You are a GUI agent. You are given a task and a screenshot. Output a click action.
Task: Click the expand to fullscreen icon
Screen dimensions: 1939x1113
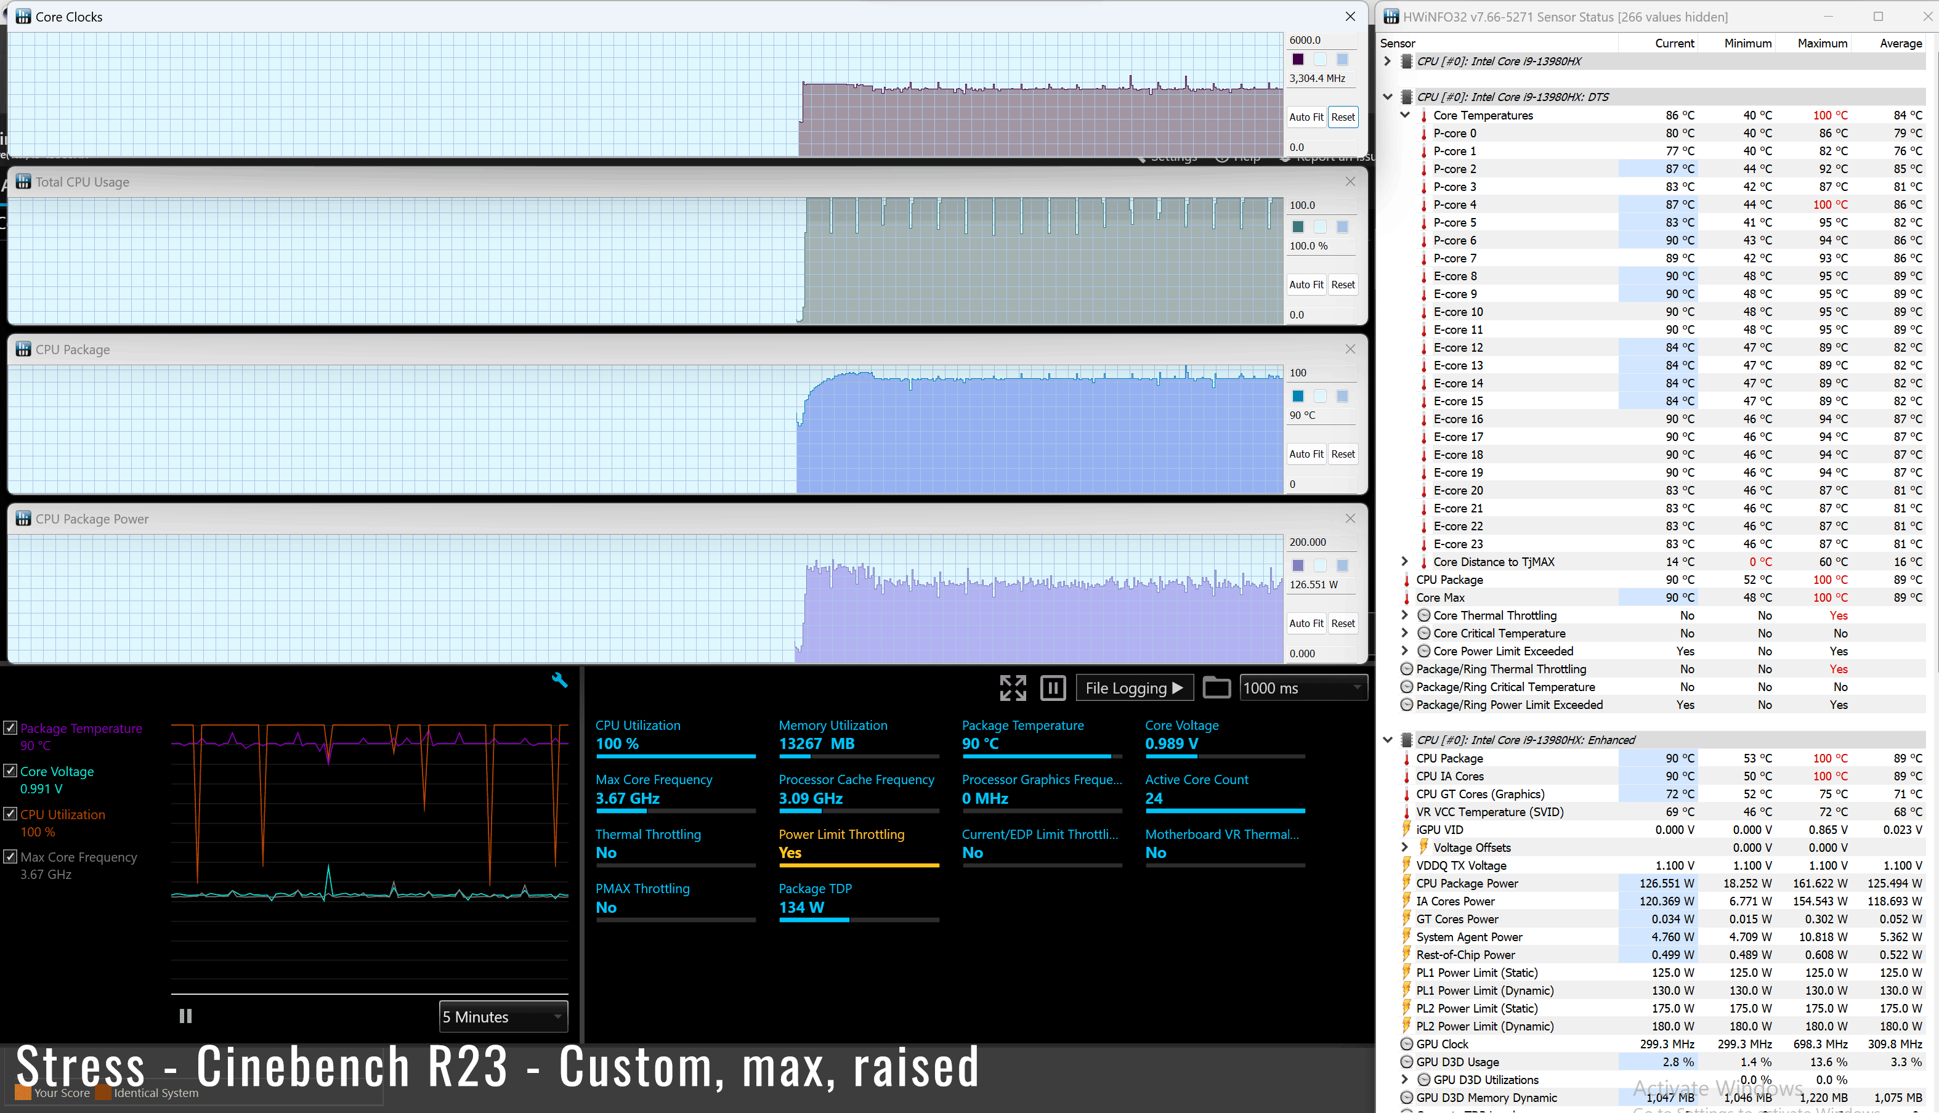coord(1013,687)
